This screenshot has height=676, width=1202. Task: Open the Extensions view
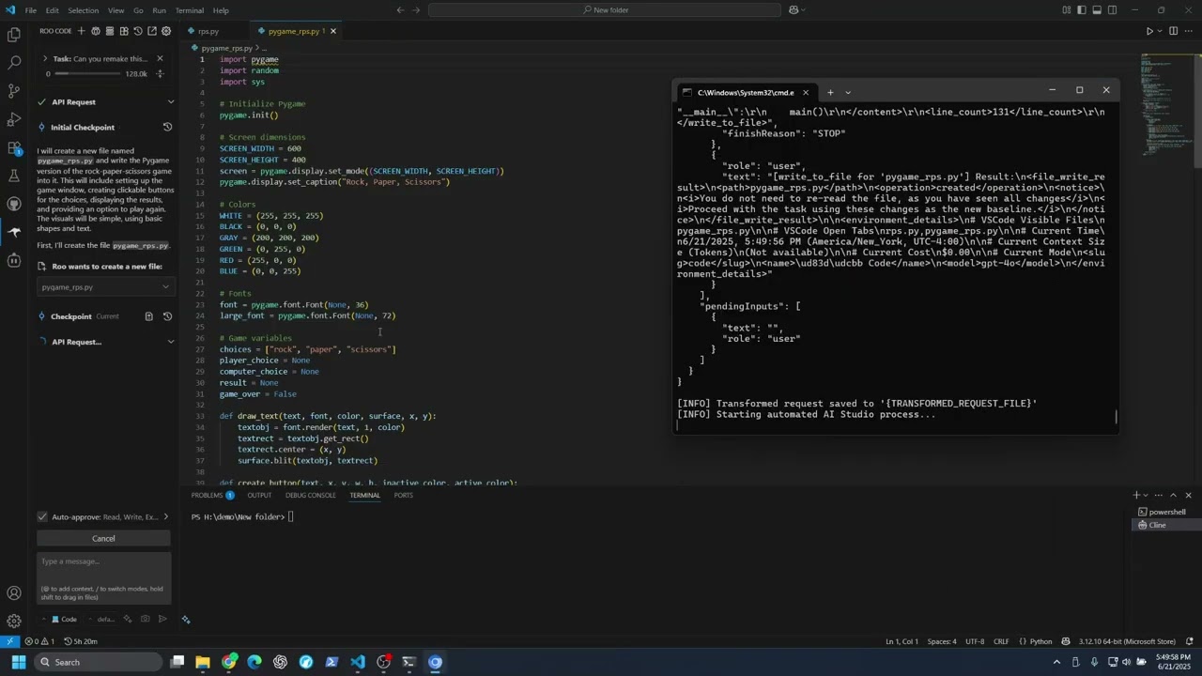click(x=14, y=147)
